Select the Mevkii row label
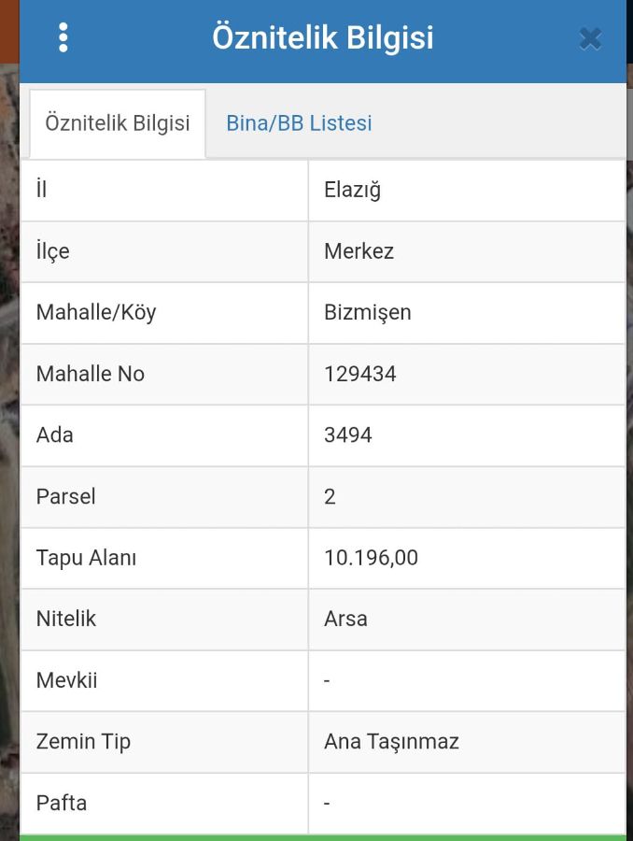The width and height of the screenshot is (633, 841). click(67, 680)
